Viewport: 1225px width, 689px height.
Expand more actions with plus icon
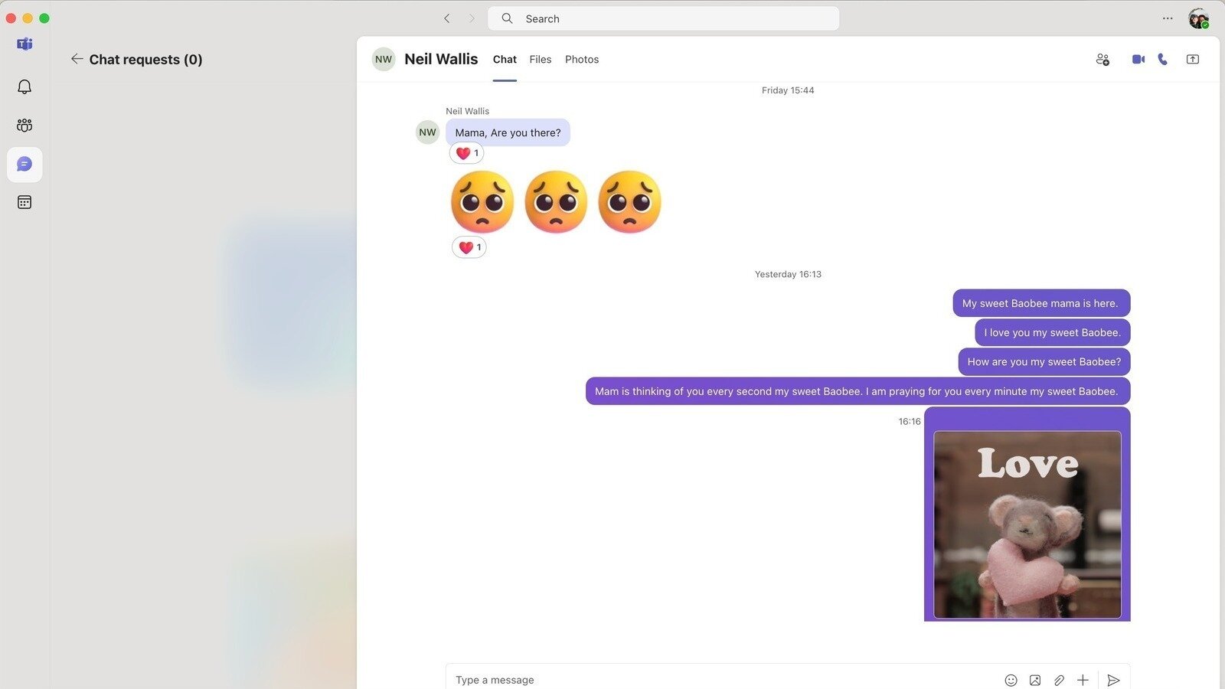coord(1083,680)
